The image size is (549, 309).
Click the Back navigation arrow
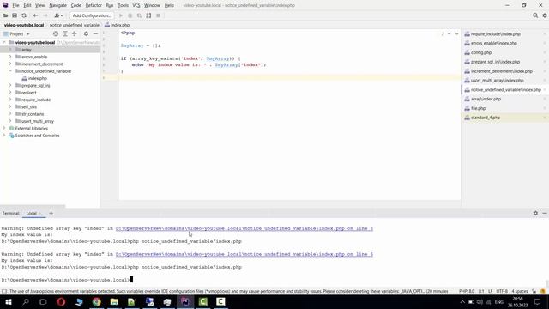35,15
